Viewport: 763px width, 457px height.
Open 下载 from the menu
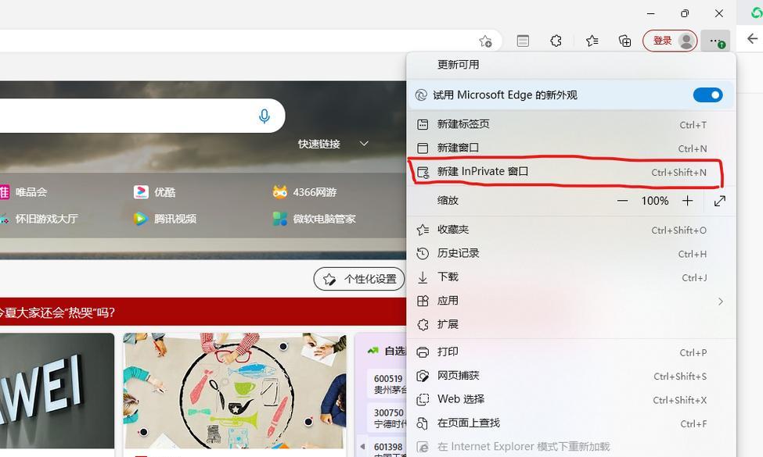click(x=571, y=277)
